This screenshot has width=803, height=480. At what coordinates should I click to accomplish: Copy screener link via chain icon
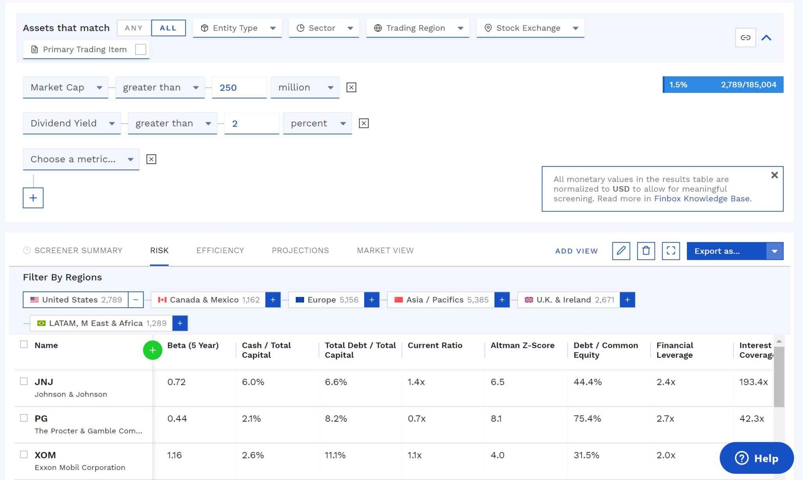click(745, 38)
